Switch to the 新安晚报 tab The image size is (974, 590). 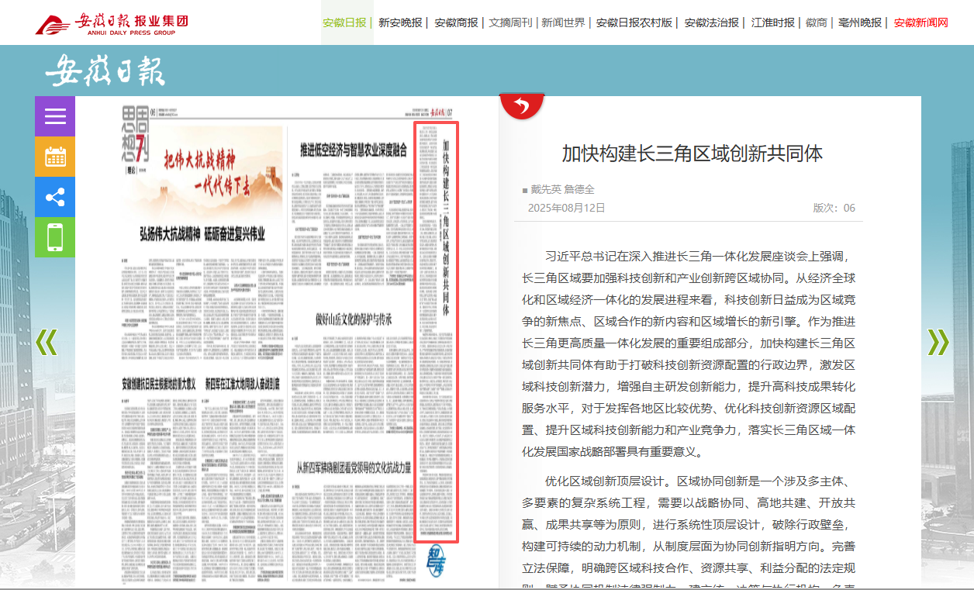pos(400,22)
